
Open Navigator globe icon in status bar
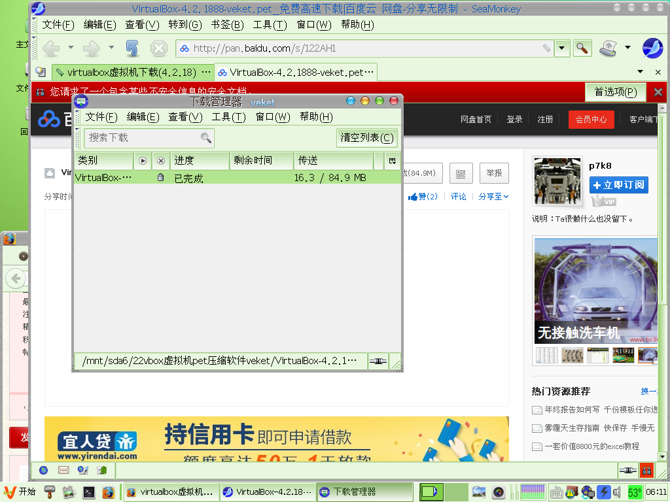click(44, 471)
